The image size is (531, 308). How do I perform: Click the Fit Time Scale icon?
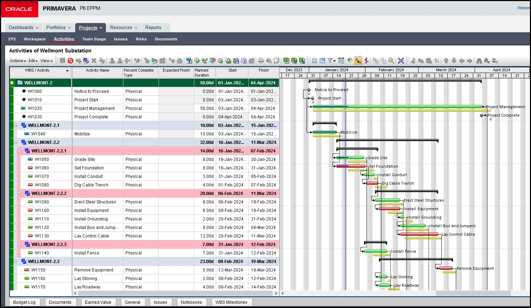click(401, 61)
